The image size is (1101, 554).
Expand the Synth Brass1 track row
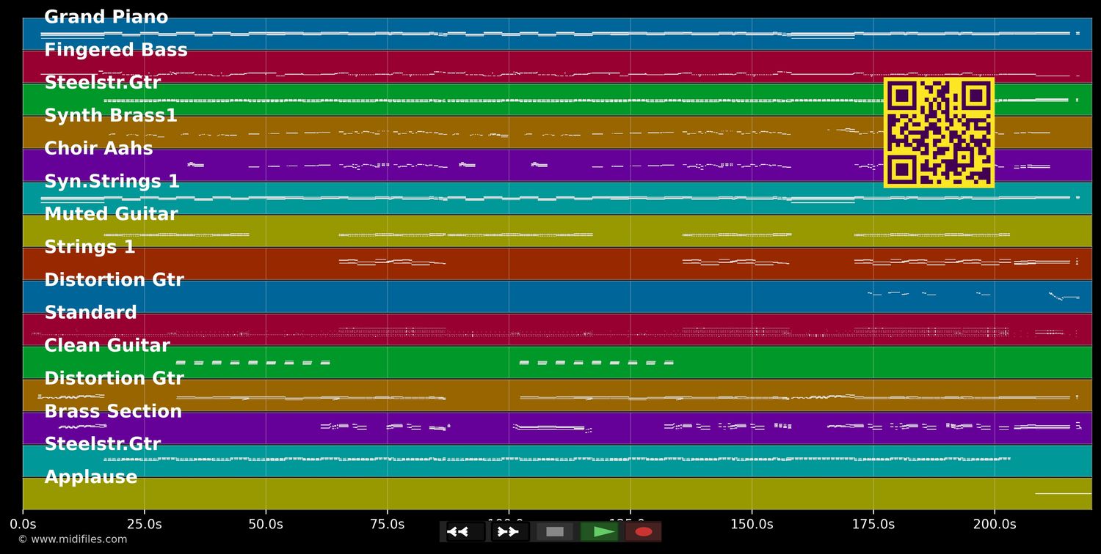[x=111, y=115]
